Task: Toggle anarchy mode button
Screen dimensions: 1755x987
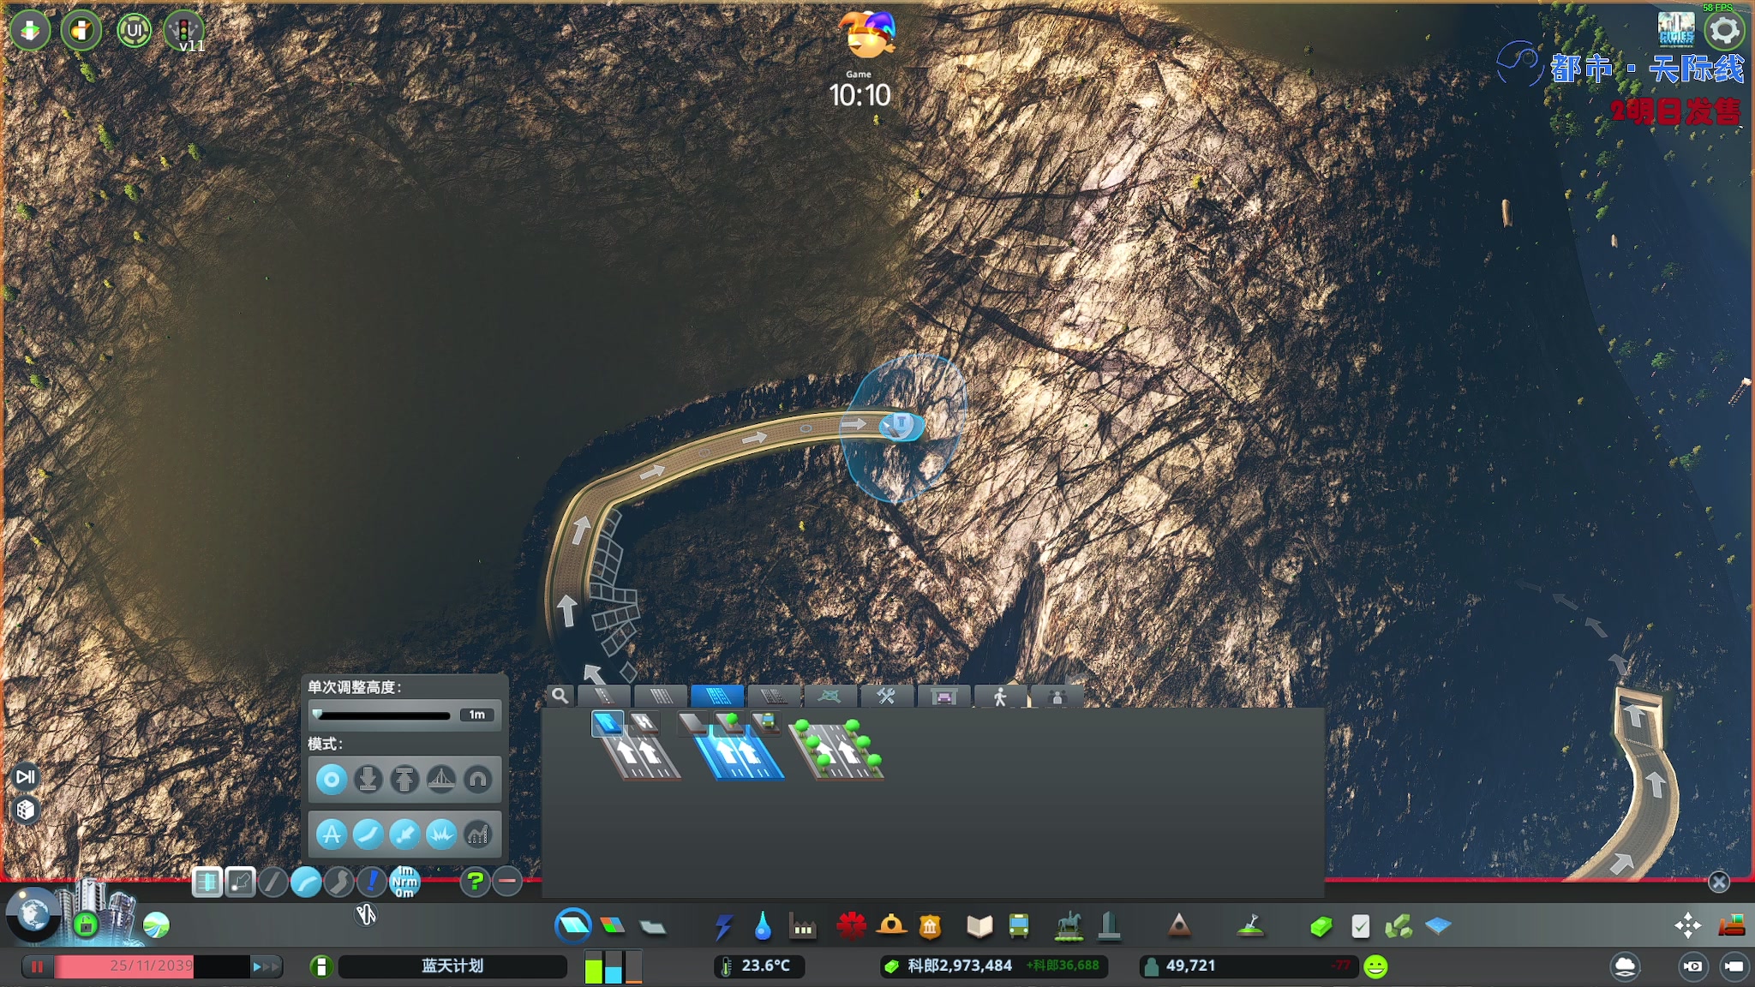Action: pyautogui.click(x=332, y=834)
